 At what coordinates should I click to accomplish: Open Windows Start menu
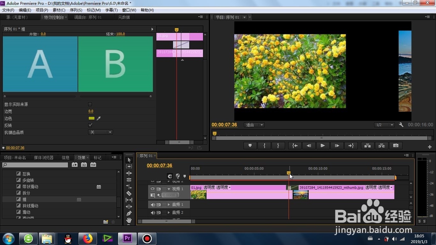[x=9, y=239]
